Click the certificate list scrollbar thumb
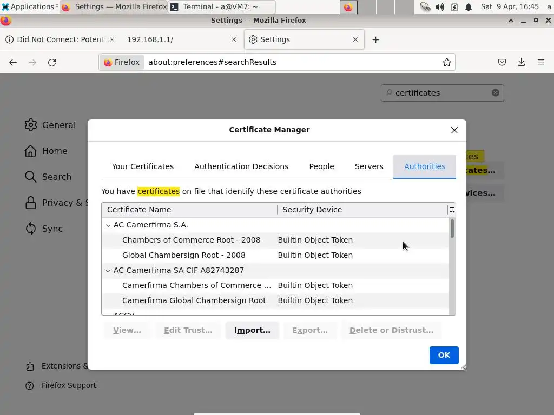 (x=452, y=229)
